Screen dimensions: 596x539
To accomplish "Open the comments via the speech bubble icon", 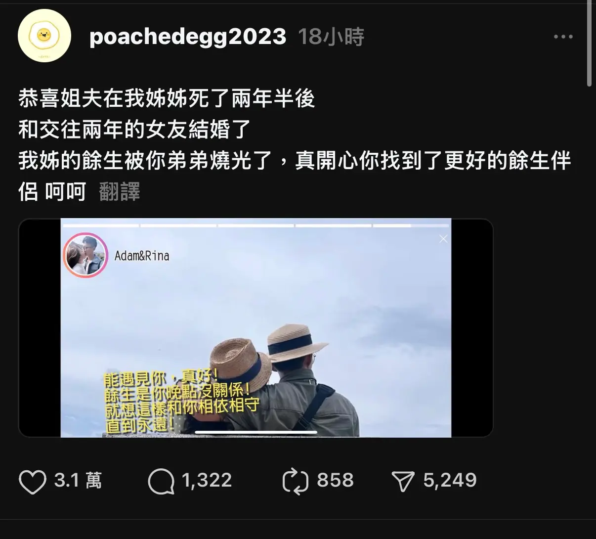I will [161, 481].
